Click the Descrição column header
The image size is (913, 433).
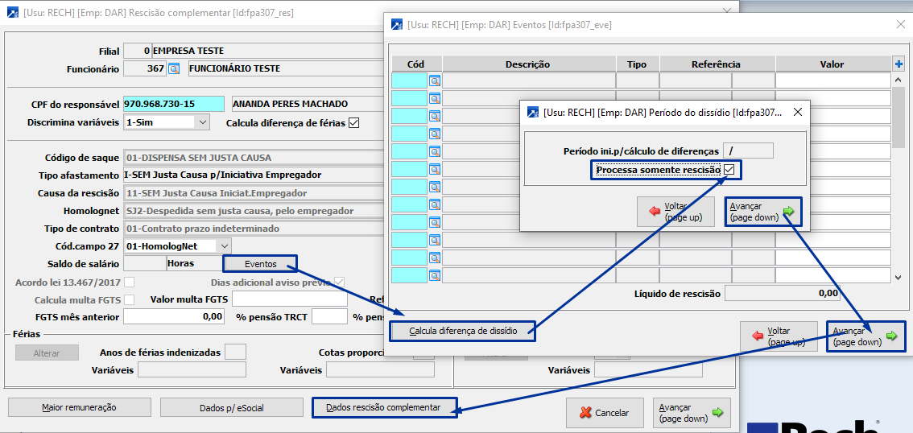tap(529, 64)
